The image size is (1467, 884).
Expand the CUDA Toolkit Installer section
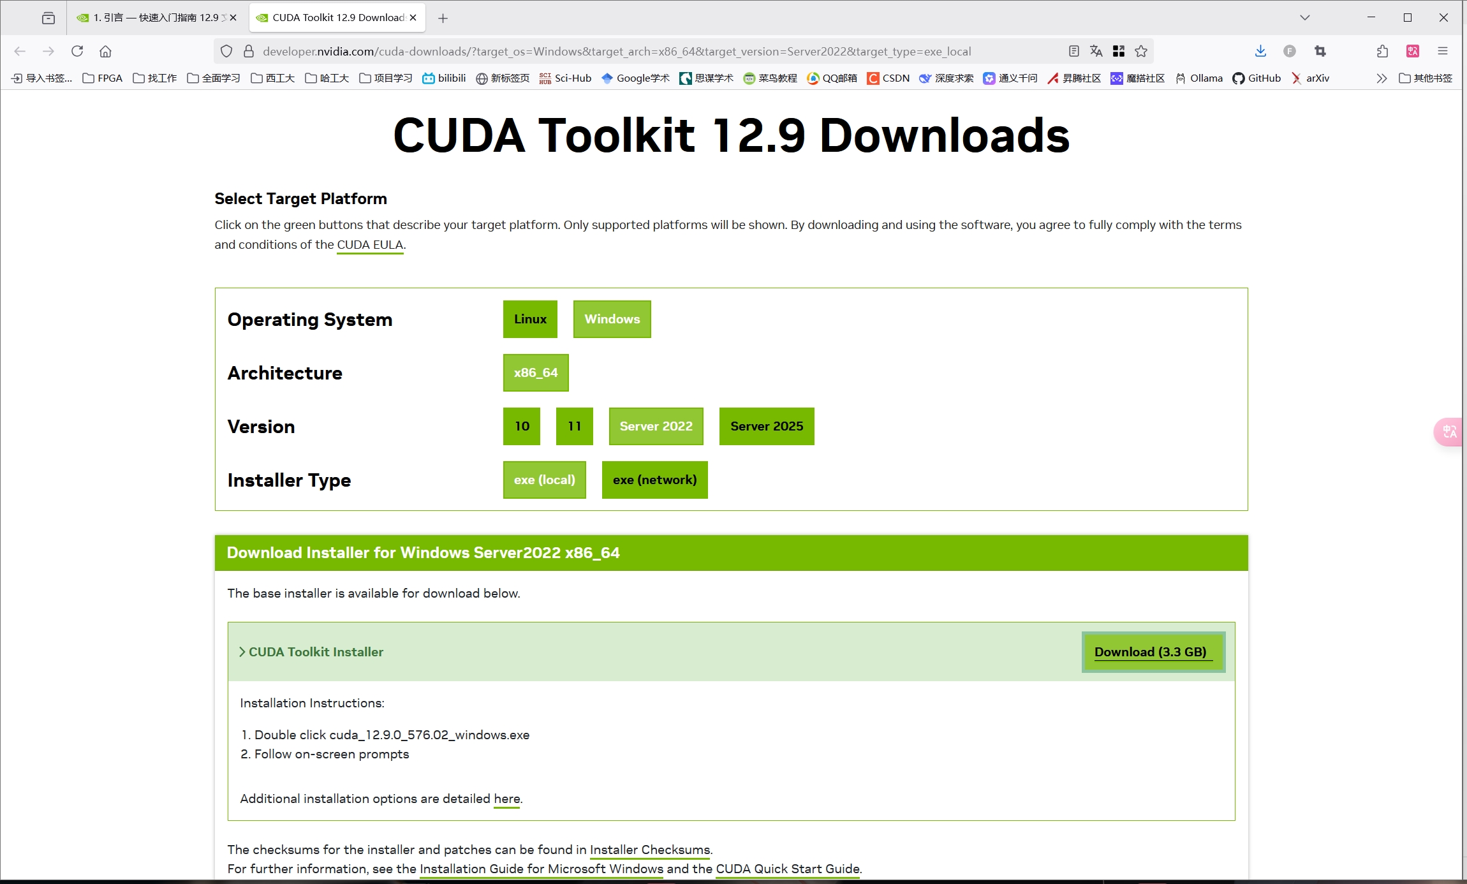311,652
